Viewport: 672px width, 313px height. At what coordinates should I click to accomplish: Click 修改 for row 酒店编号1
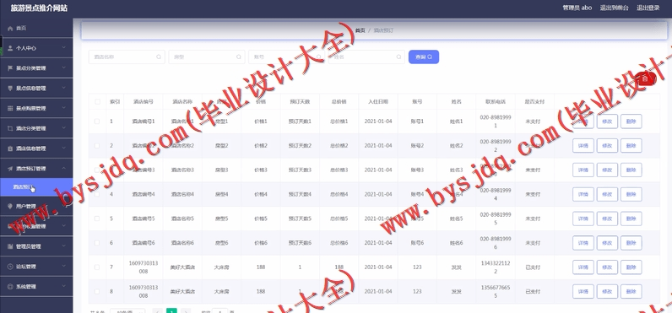[x=607, y=121]
